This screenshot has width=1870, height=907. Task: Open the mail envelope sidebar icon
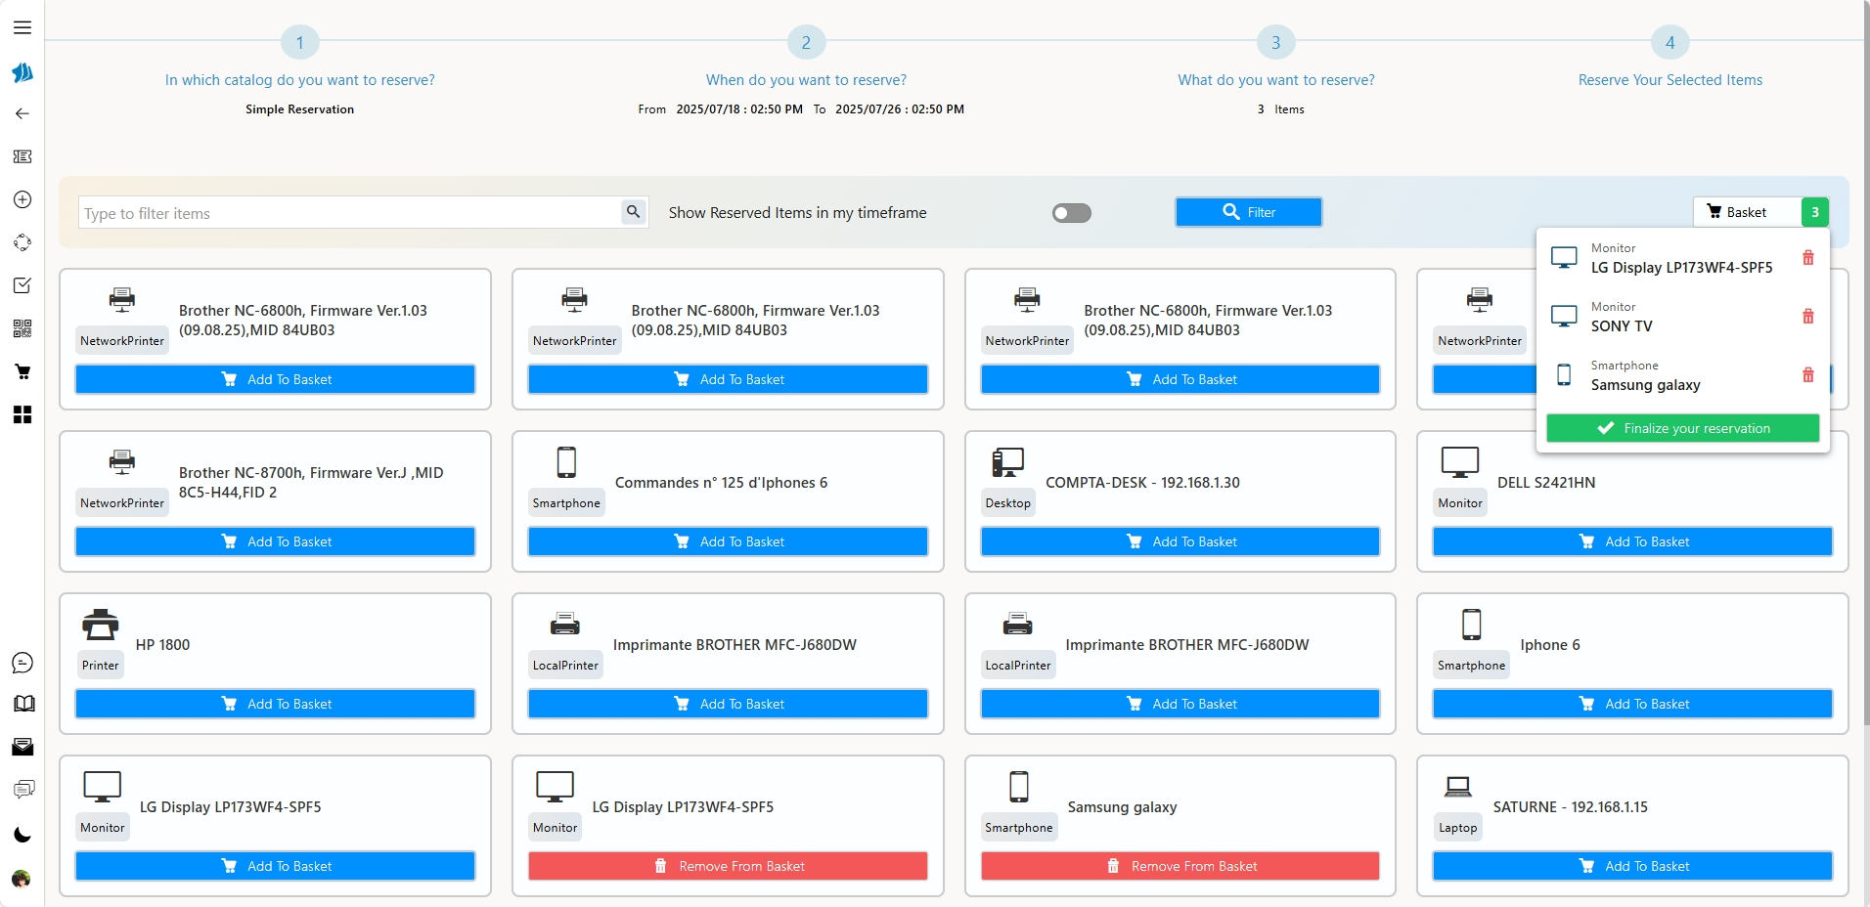(22, 748)
